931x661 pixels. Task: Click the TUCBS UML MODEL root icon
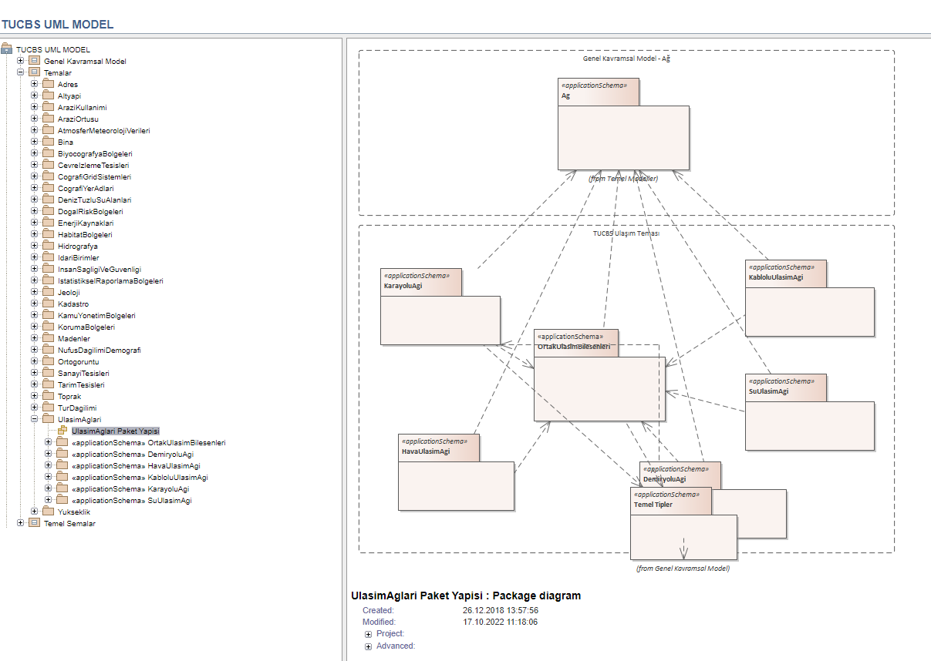(x=6, y=49)
